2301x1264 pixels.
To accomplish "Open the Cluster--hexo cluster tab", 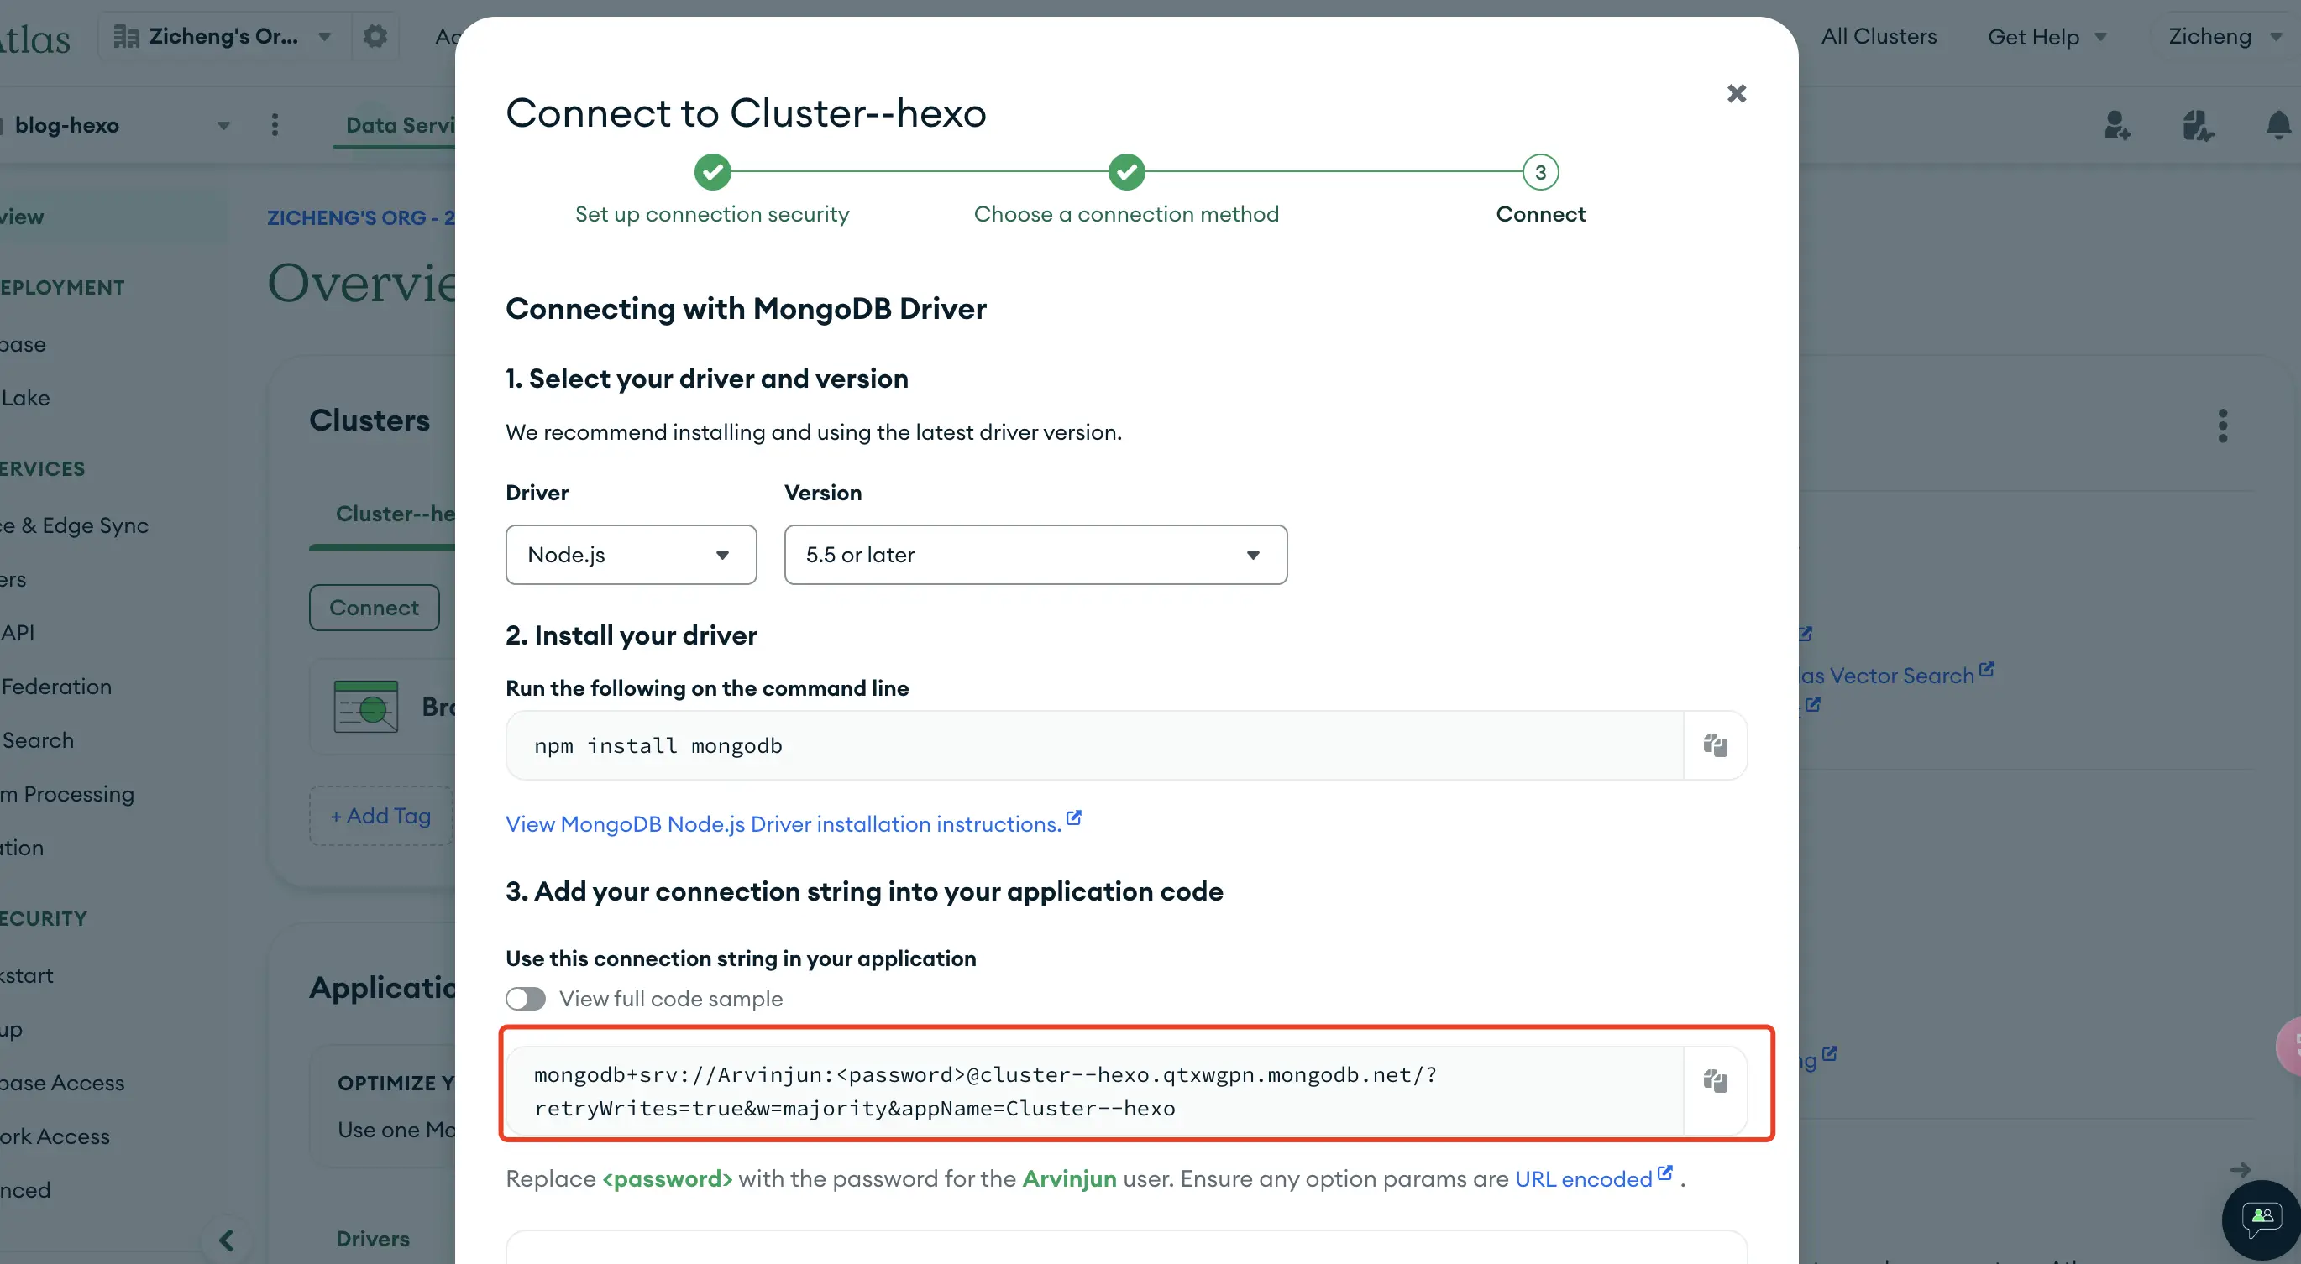I will 395,514.
